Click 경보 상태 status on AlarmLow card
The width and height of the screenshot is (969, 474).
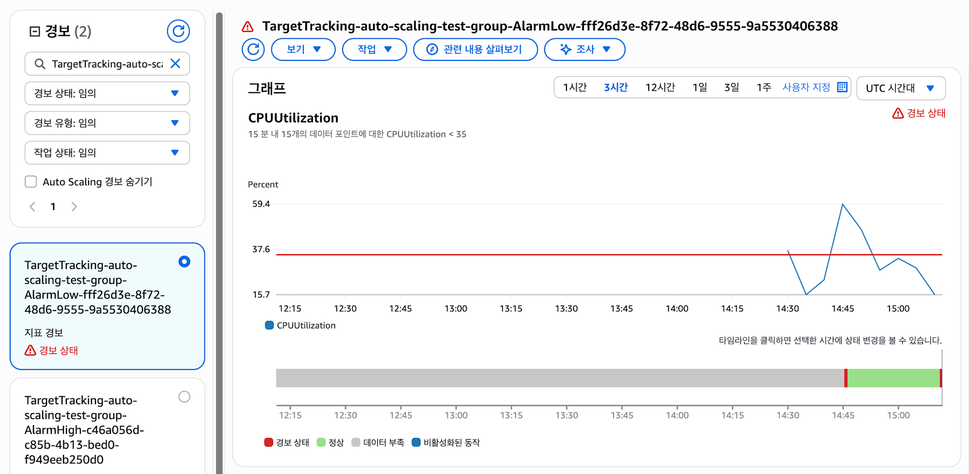[x=51, y=350]
